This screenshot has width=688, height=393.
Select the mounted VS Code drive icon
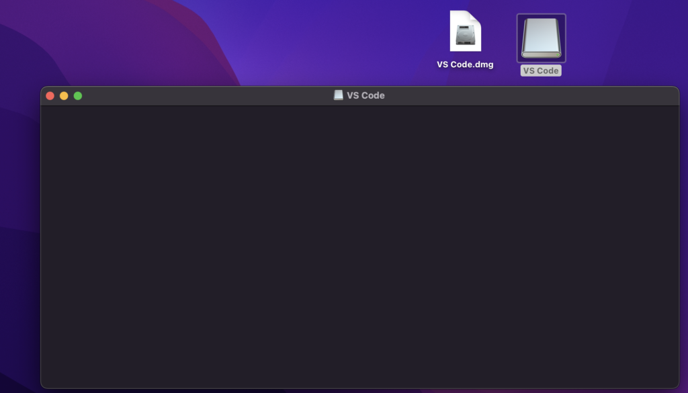(x=541, y=38)
